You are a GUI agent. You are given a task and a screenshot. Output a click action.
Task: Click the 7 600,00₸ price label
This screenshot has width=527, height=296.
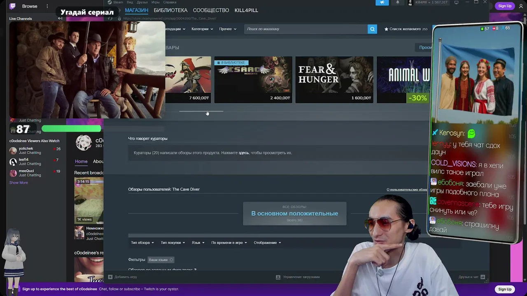pos(199,98)
